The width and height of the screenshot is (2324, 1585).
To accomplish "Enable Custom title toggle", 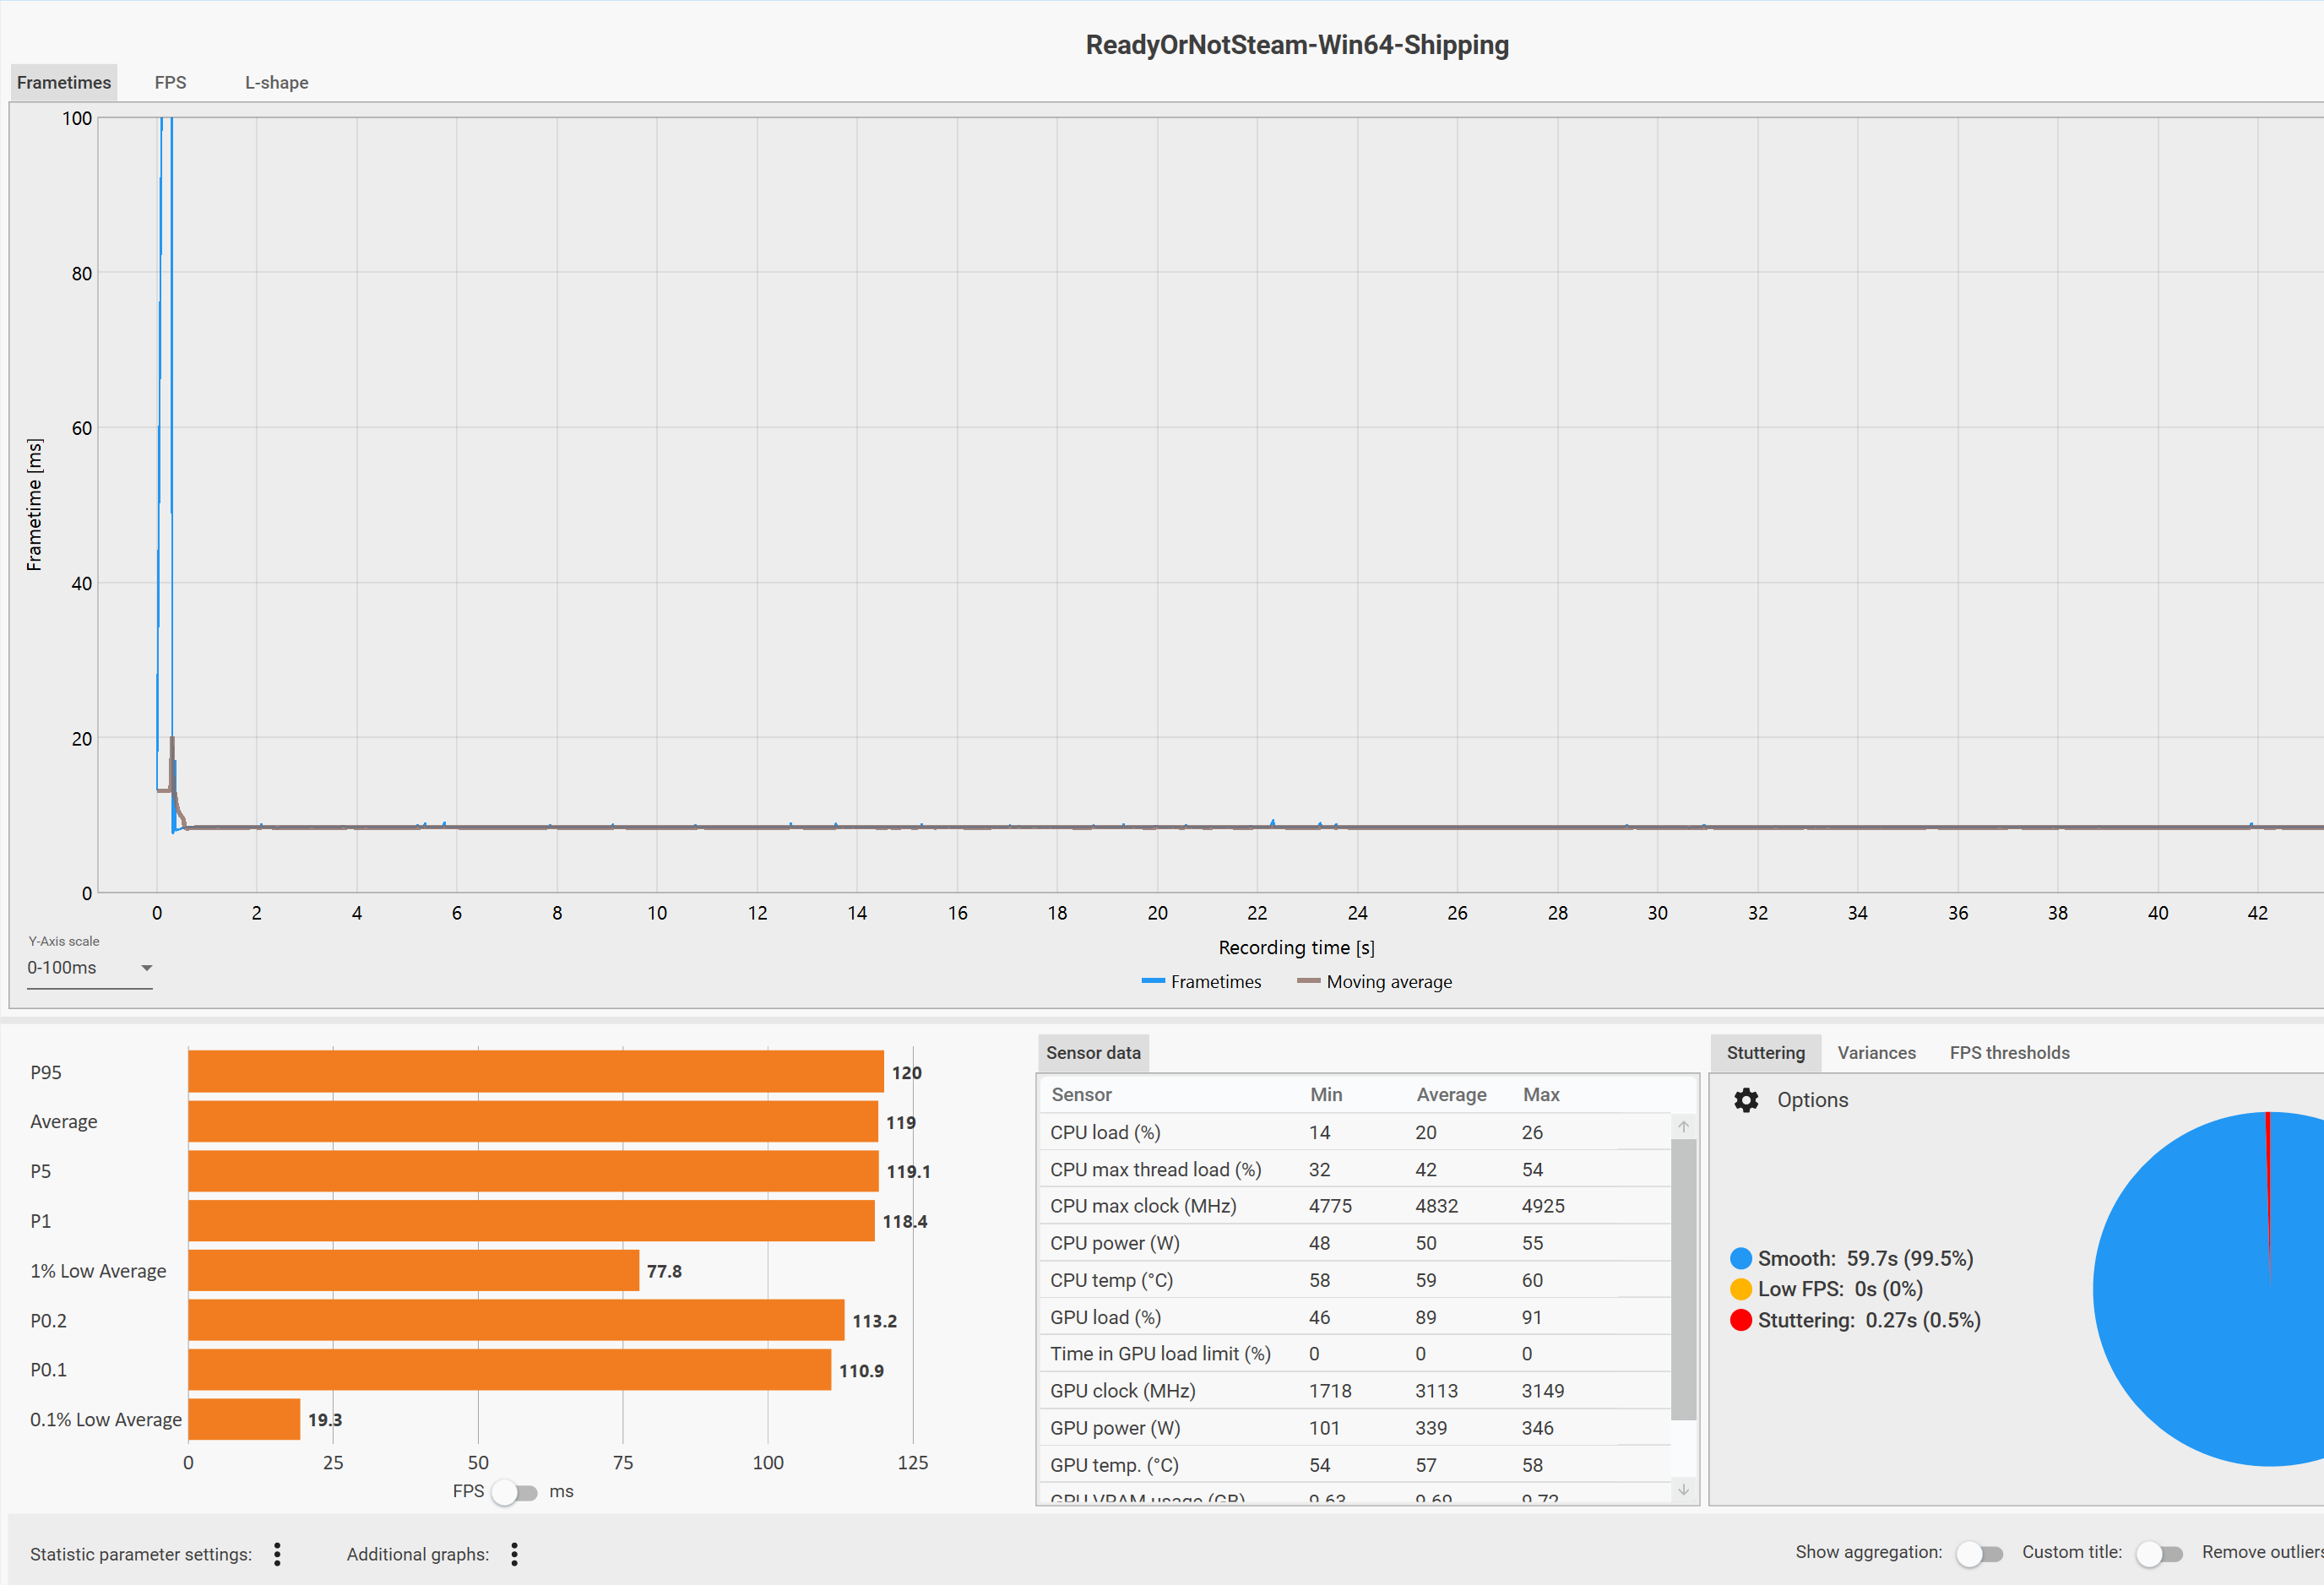I will click(x=2158, y=1554).
